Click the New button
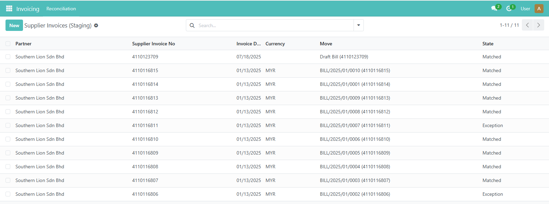549x204 pixels. 14,25
